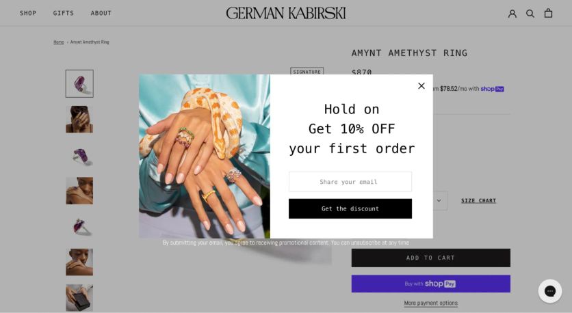Image resolution: width=572 pixels, height=313 pixels.
Task: Open the SIZE CHART link
Action: point(479,201)
